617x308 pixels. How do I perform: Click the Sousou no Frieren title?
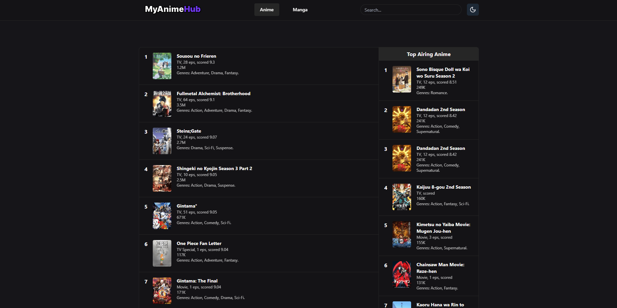click(196, 56)
